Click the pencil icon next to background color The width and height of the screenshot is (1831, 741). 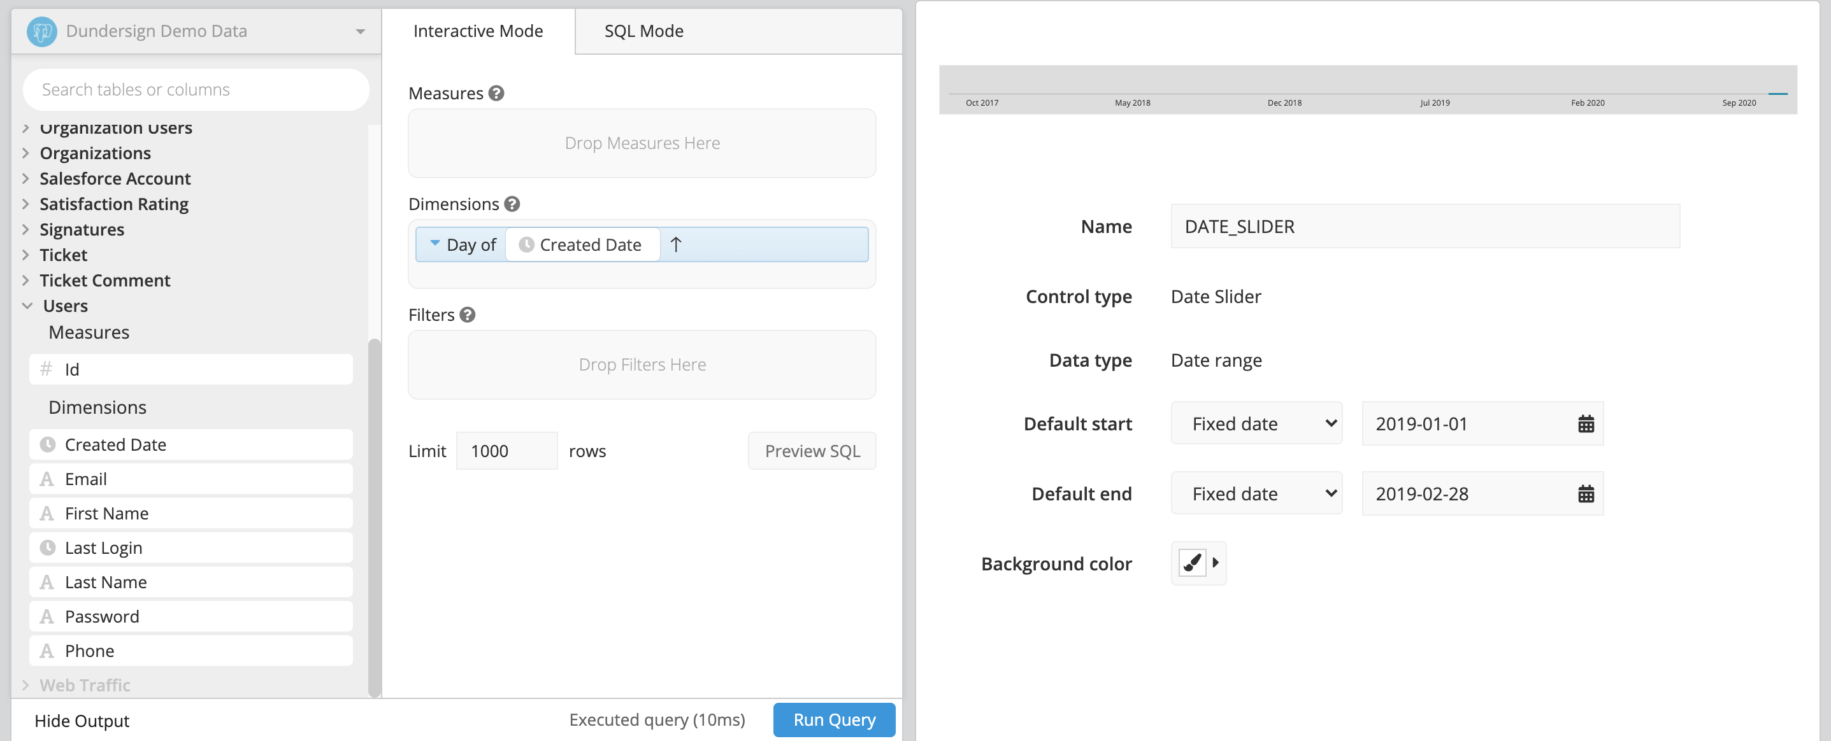click(1191, 563)
